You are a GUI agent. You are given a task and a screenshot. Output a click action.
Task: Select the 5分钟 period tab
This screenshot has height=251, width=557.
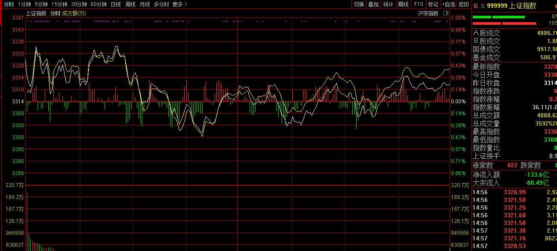tap(41, 4)
